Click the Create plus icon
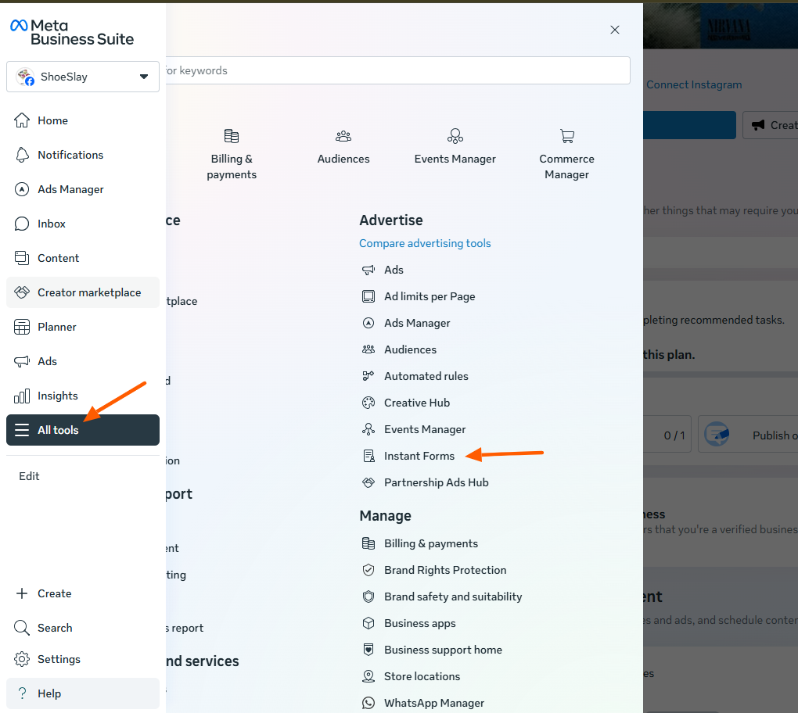Viewport: 798px width, 713px height. coord(22,593)
